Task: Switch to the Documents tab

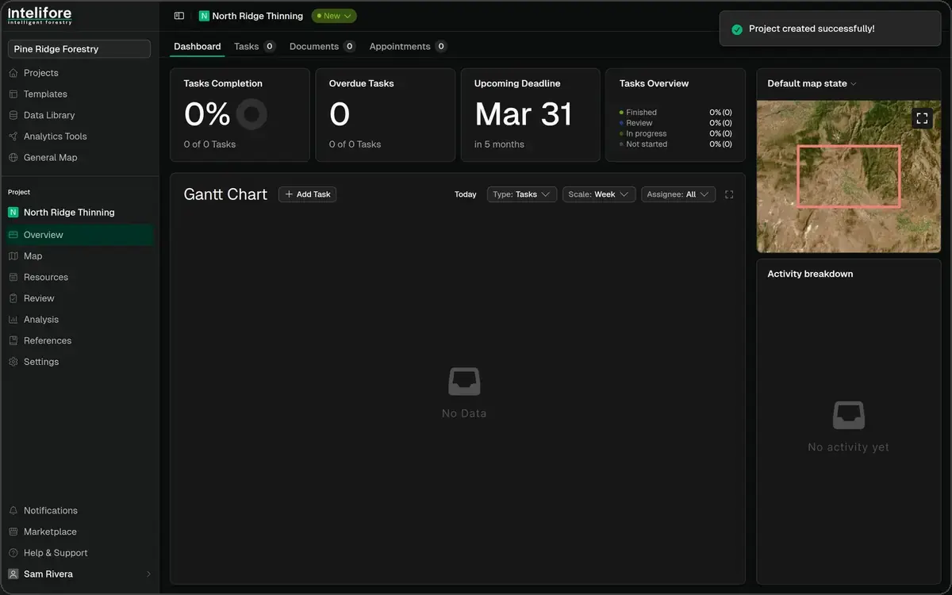Action: [322, 47]
